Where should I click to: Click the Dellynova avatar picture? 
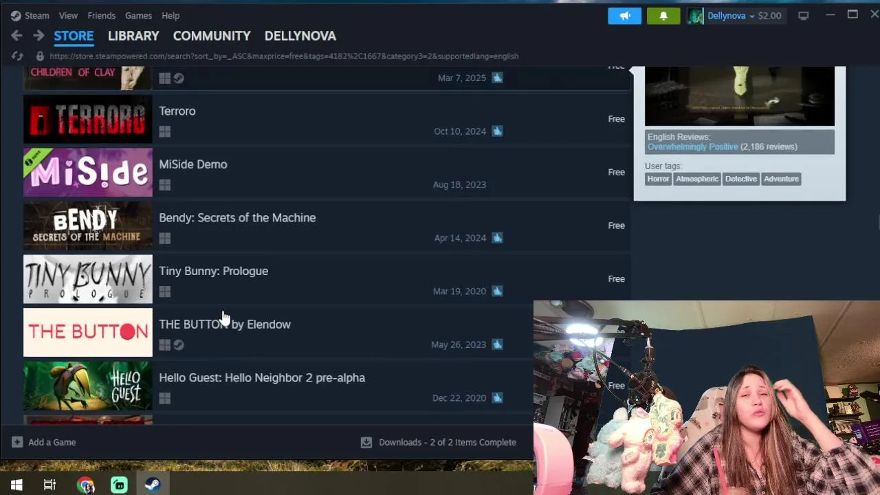pyautogui.click(x=696, y=16)
